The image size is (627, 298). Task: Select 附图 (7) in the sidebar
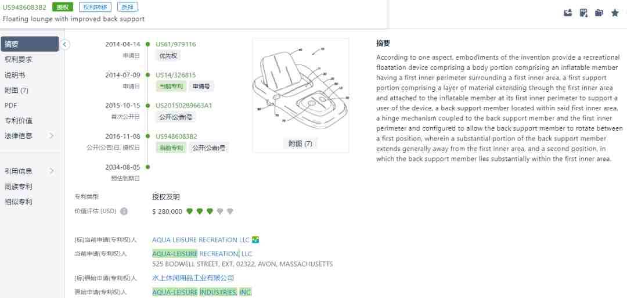[16, 91]
